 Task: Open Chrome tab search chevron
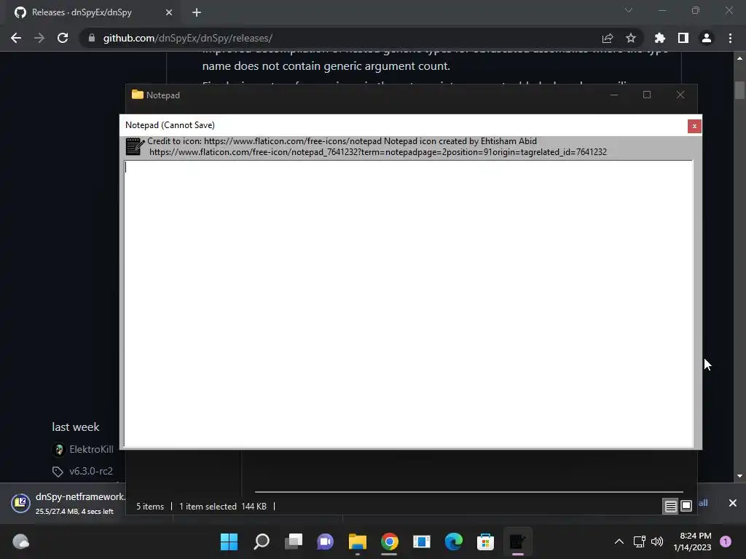[x=629, y=10]
